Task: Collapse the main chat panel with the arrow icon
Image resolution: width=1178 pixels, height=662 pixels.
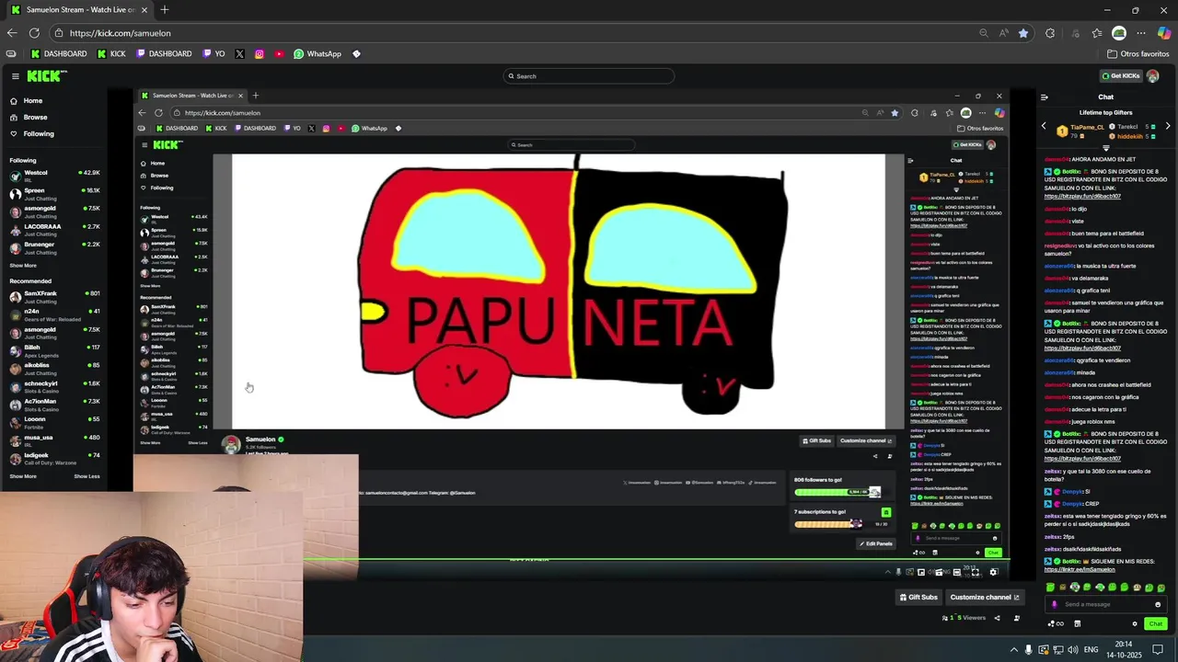Action: coord(1045,97)
